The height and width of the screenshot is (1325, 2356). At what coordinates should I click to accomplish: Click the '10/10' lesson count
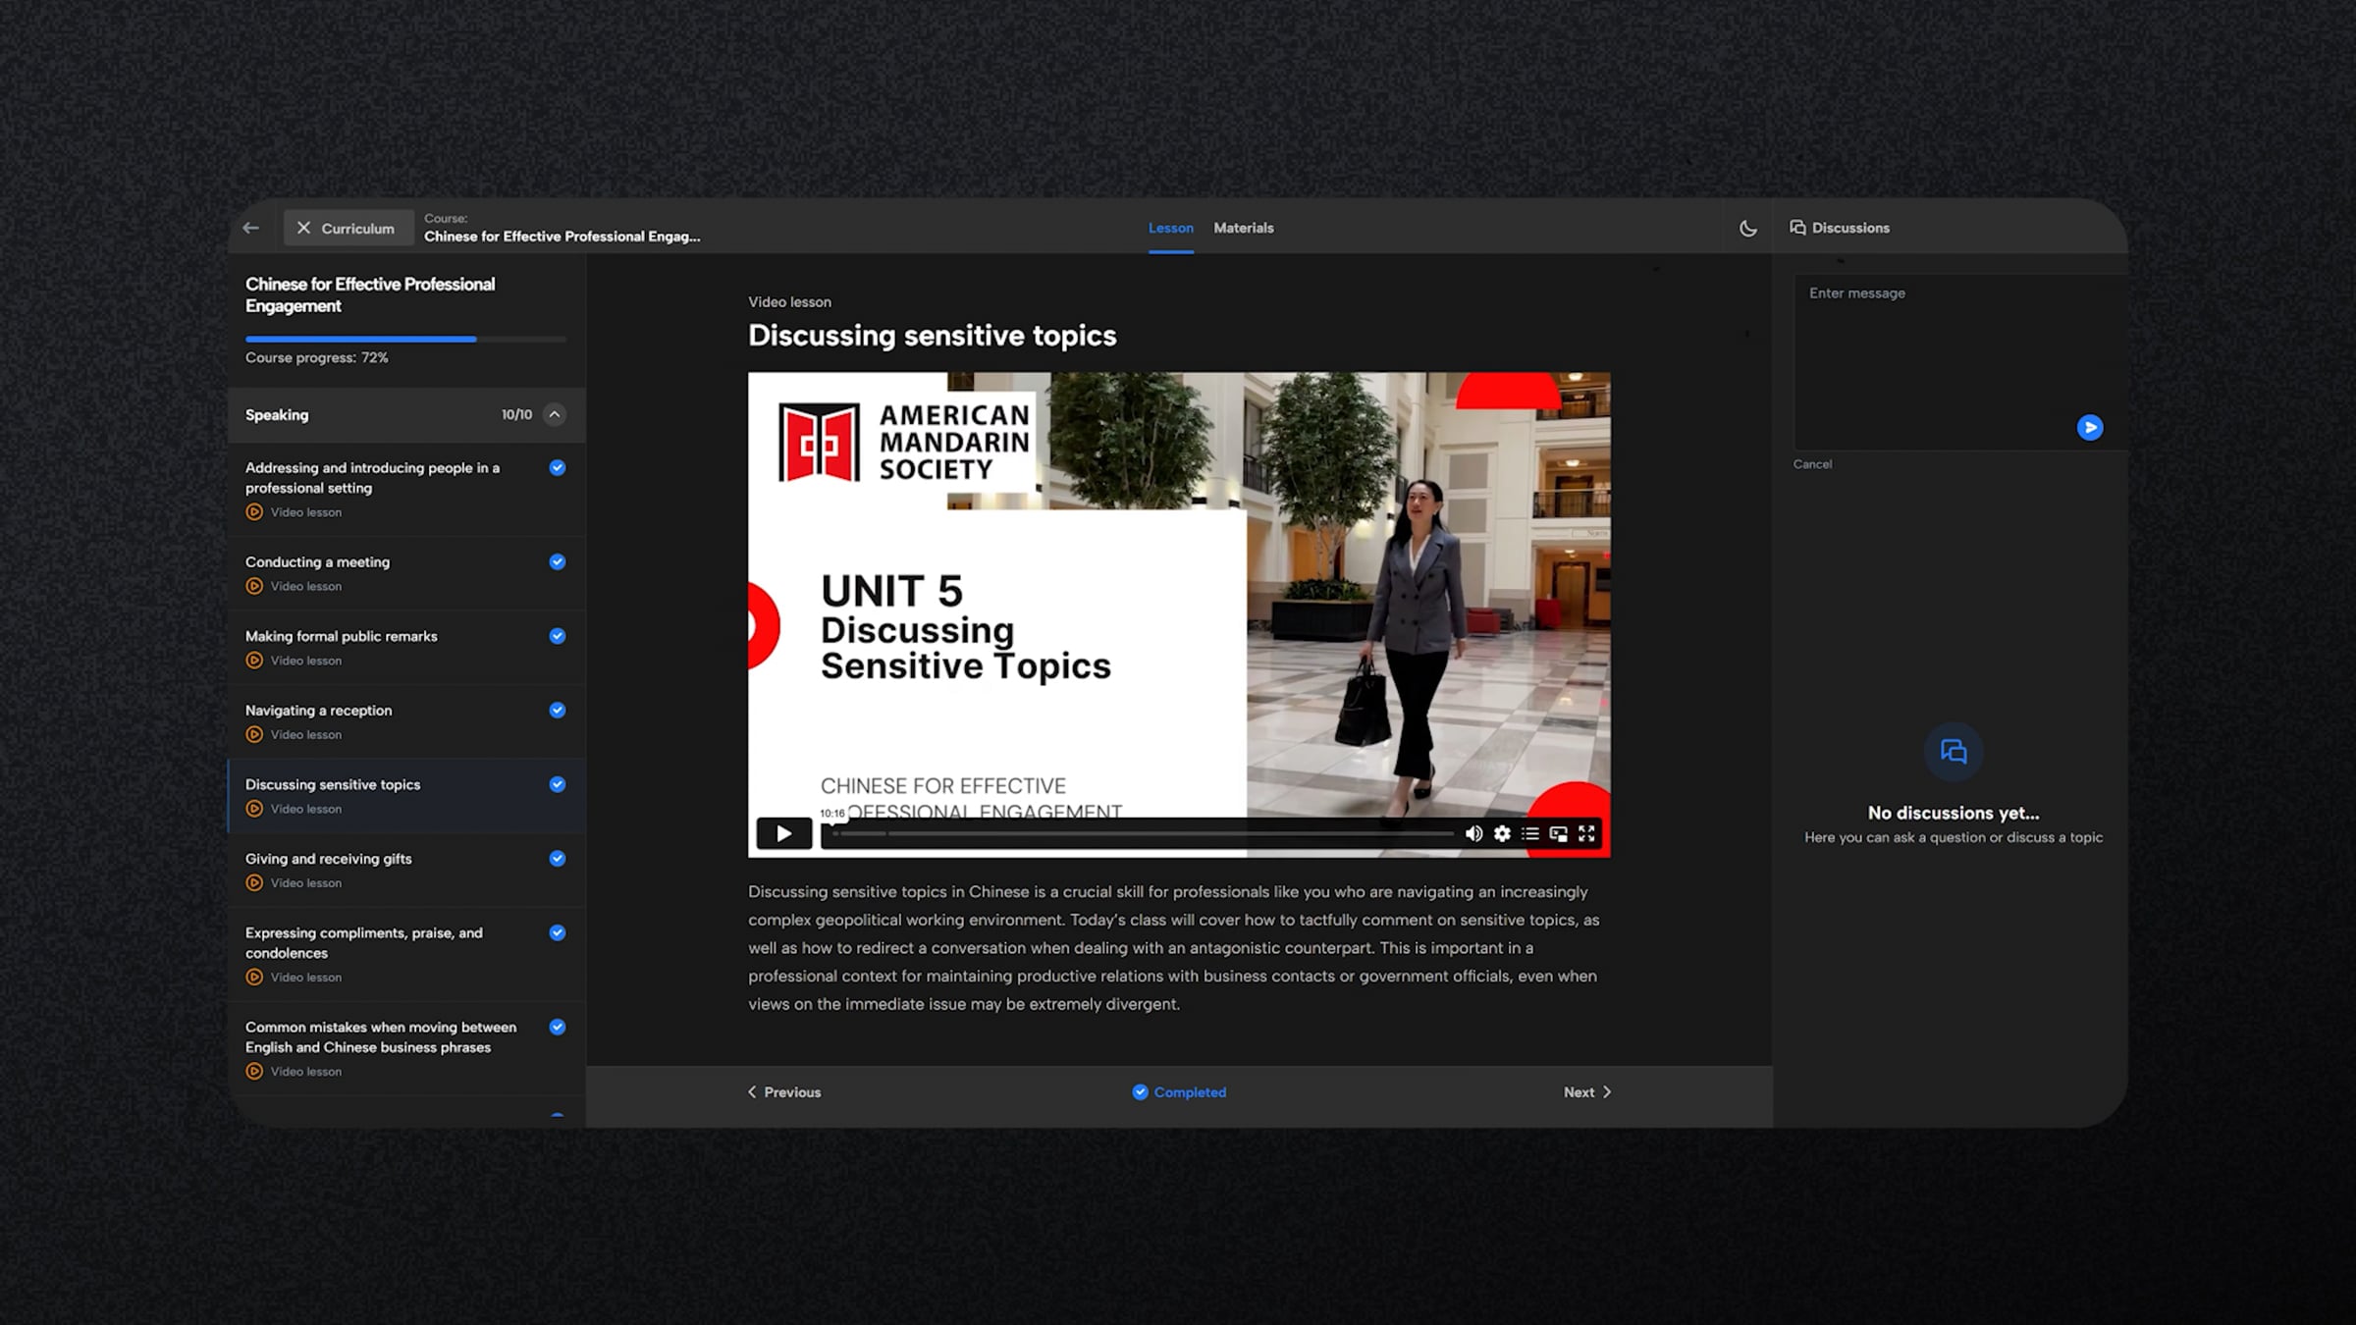516,414
